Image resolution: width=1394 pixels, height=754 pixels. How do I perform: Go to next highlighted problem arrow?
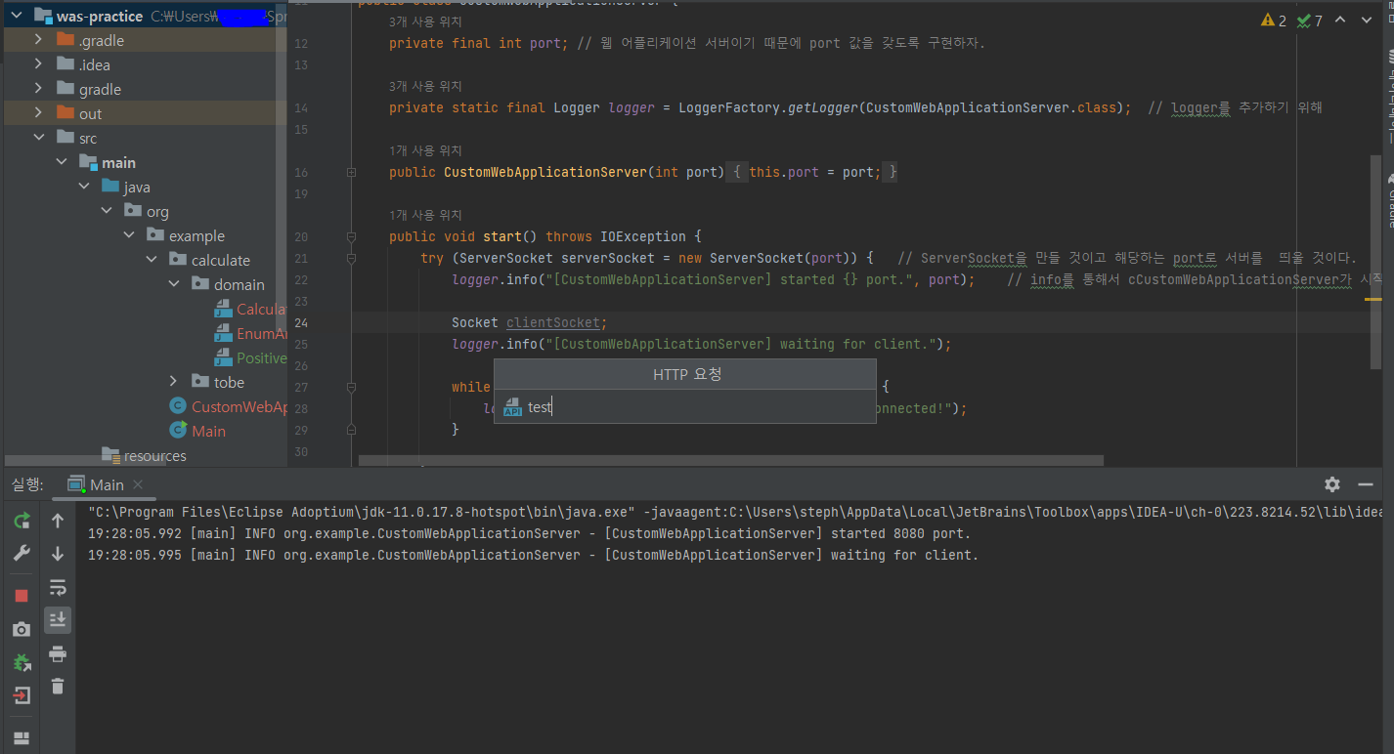(1366, 21)
